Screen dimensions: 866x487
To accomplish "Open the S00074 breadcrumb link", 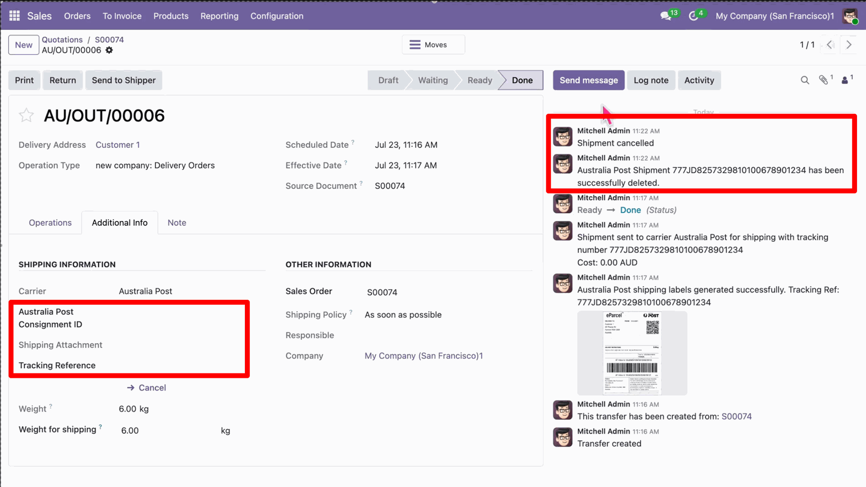I will click(x=109, y=40).
